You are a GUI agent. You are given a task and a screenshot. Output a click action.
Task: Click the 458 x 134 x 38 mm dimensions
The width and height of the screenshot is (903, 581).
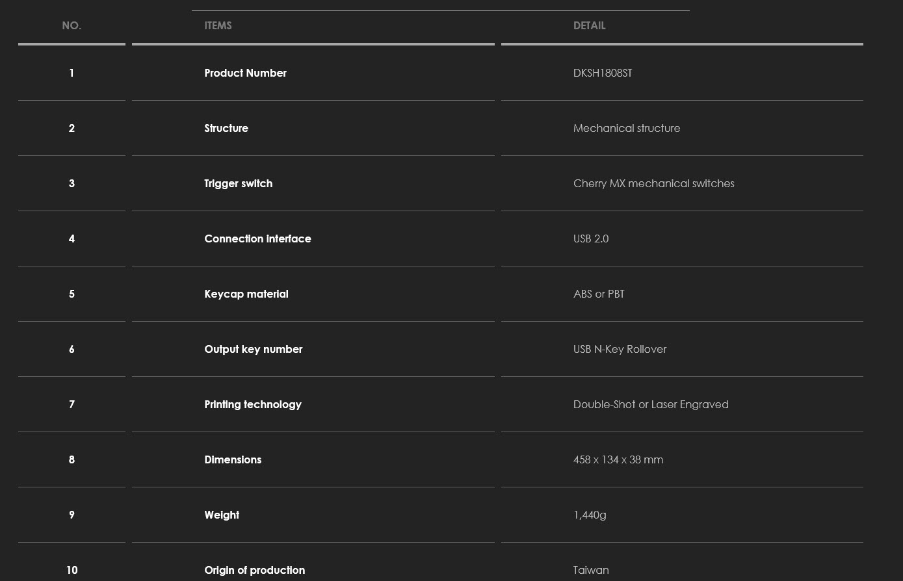click(x=618, y=459)
